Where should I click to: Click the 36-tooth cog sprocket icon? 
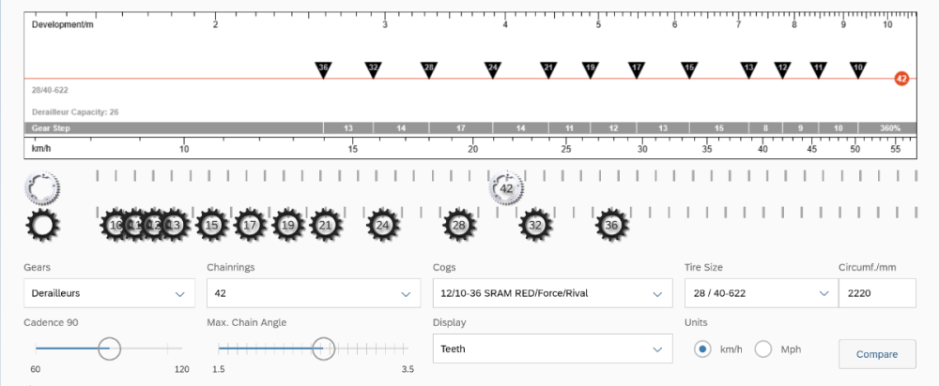pos(611,225)
